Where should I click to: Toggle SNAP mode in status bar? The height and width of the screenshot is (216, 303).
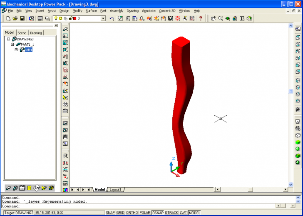point(110,213)
